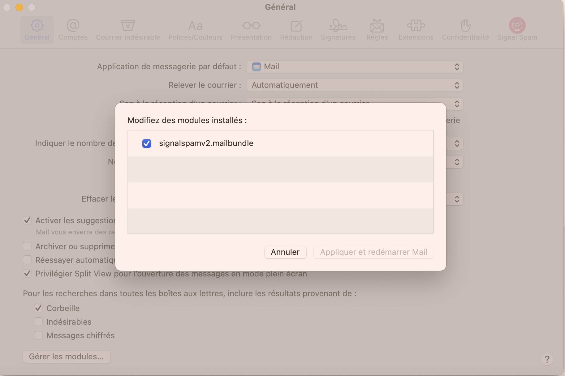The width and height of the screenshot is (565, 376).
Task: Open the default mail application dropdown
Action: pyautogui.click(x=355, y=67)
